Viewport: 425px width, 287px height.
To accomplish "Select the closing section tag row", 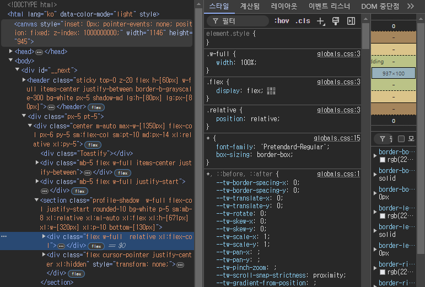I will coord(57,283).
